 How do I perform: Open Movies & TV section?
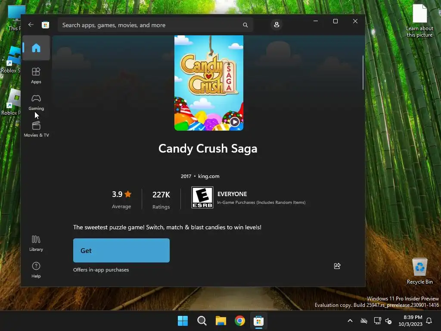[36, 129]
